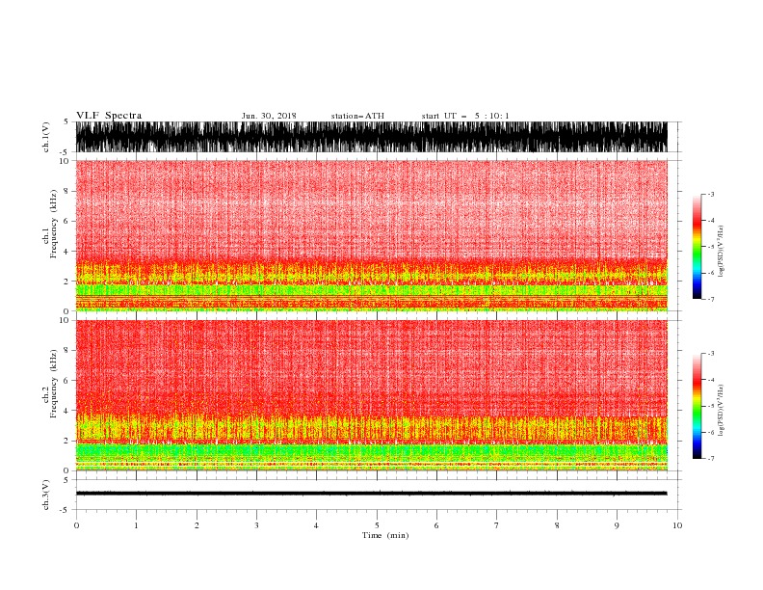
Task: Click the ch.2 Frequency (kHz) axis label
Action: (x=50, y=384)
